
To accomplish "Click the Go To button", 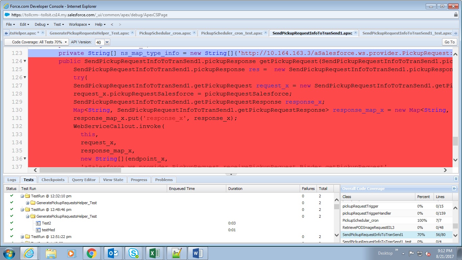I will pos(449,42).
